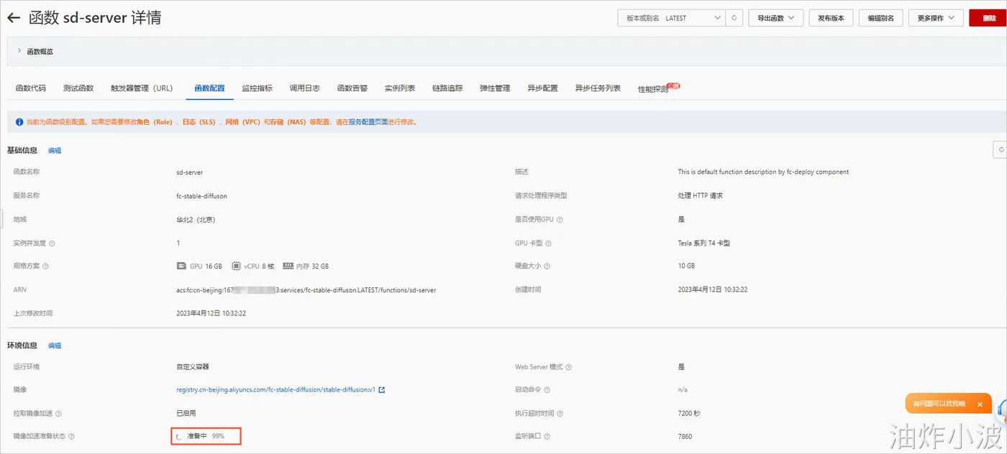Open help icon next to GPU 卡型

pos(549,244)
